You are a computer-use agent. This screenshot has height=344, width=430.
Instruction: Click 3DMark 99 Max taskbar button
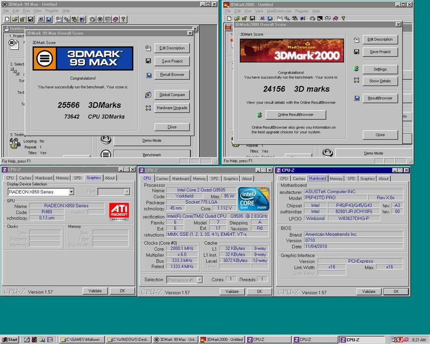point(175,340)
